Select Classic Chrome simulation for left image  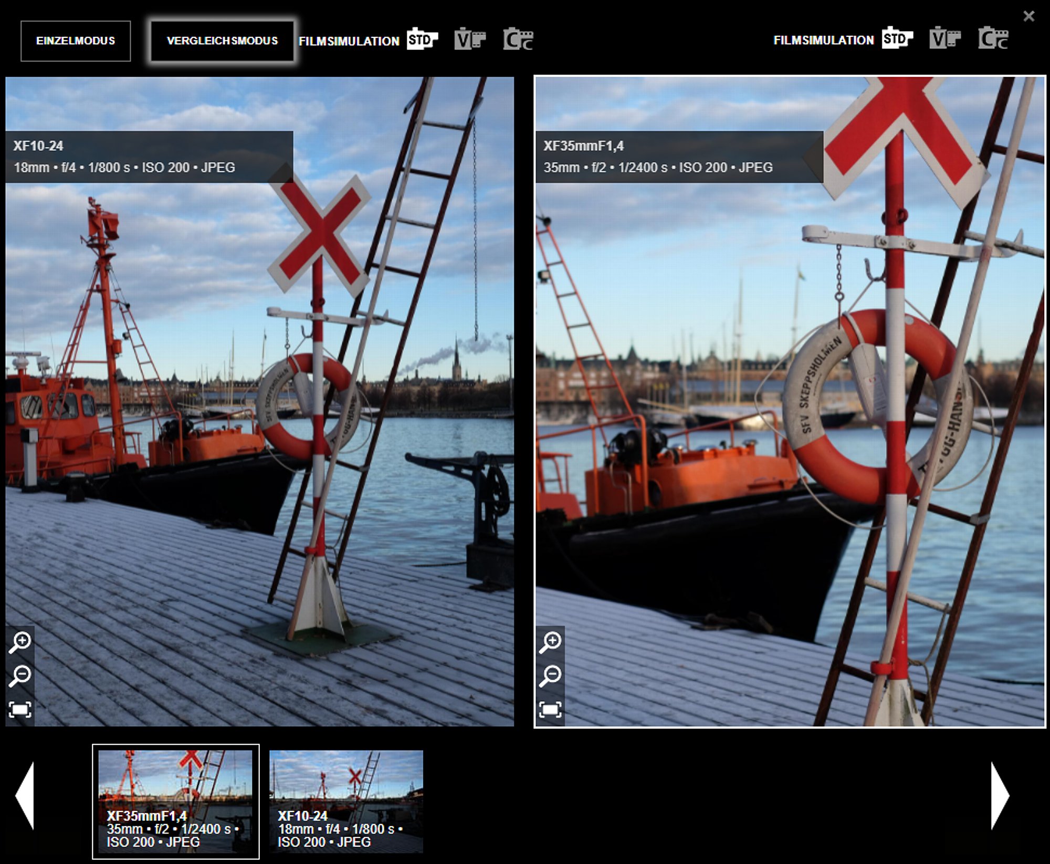tap(518, 39)
